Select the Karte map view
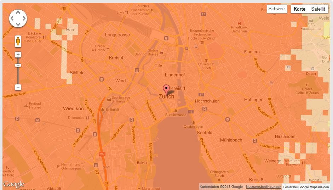 click(299, 9)
